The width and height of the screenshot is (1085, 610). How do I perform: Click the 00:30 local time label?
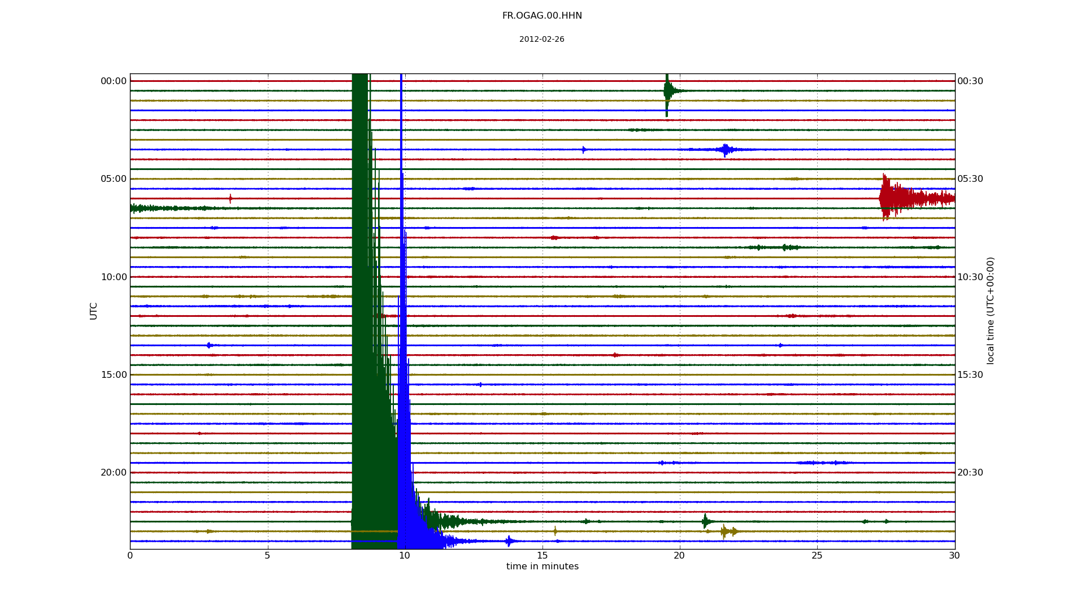tap(970, 81)
